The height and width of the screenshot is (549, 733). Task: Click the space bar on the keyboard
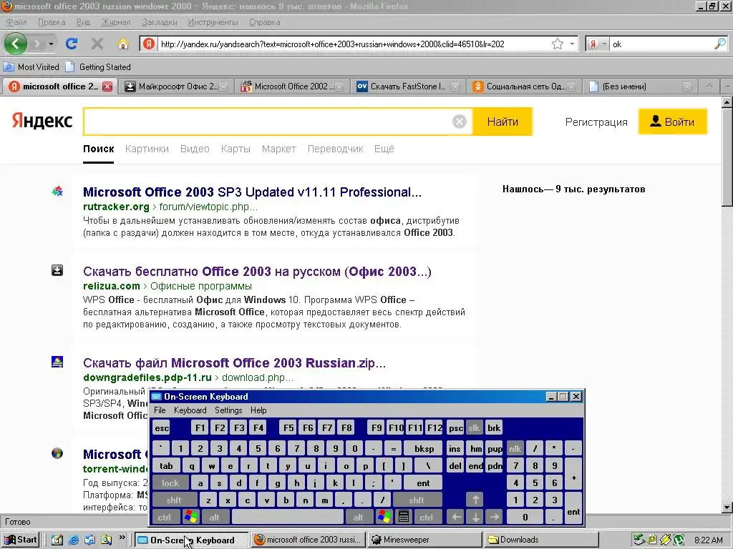pos(288,517)
